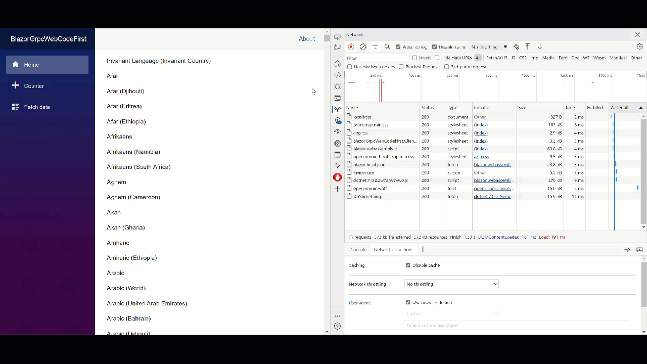Filter requests by Fetch/XHR
The height and width of the screenshot is (364, 647).
[496, 58]
